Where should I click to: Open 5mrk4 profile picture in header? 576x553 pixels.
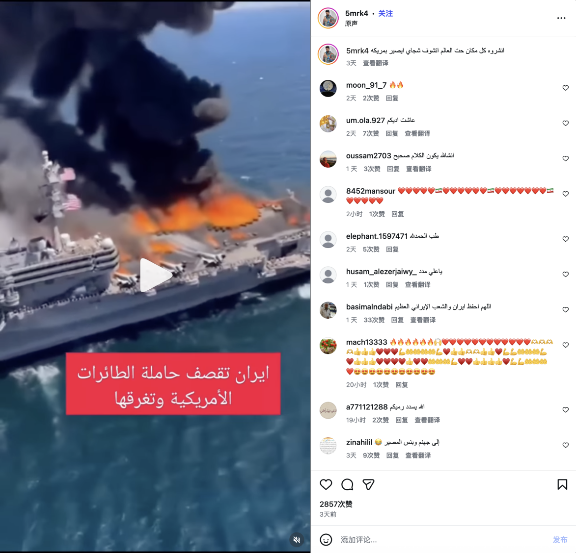pos(328,18)
